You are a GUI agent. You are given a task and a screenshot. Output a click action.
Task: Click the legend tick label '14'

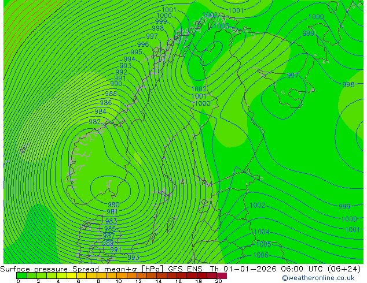point(159,281)
